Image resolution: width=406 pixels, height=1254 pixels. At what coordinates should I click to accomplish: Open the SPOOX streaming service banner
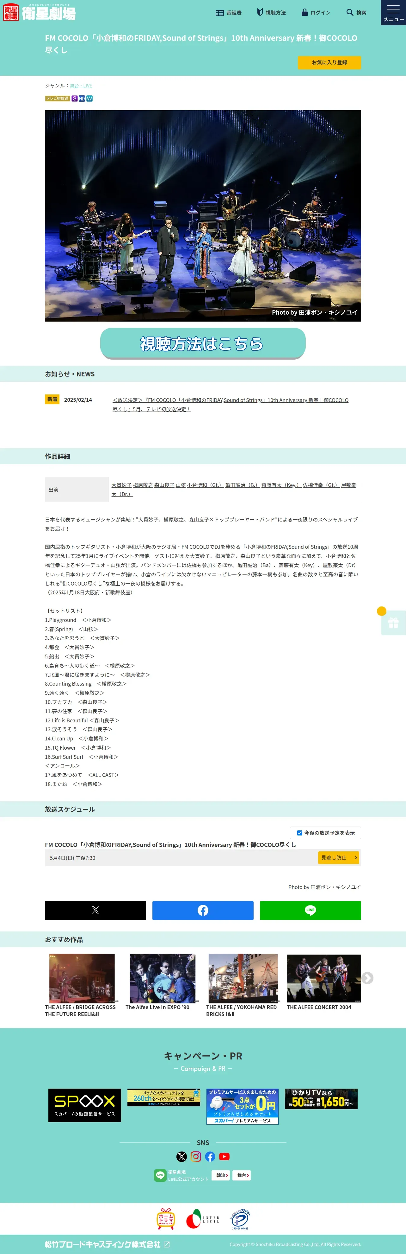coord(84,1105)
